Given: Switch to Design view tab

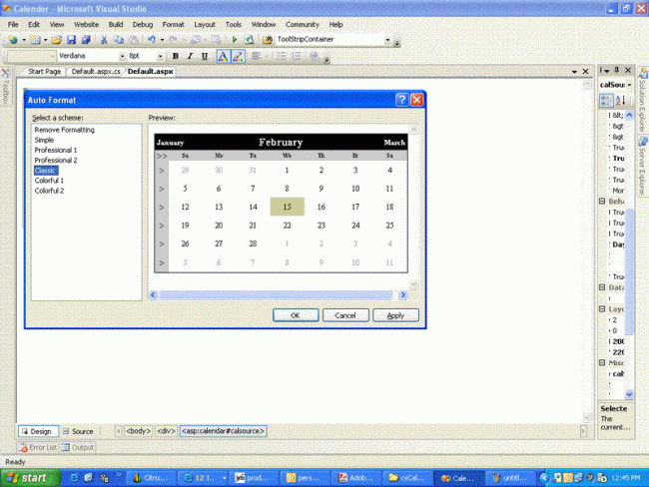Looking at the screenshot, I should click(38, 431).
